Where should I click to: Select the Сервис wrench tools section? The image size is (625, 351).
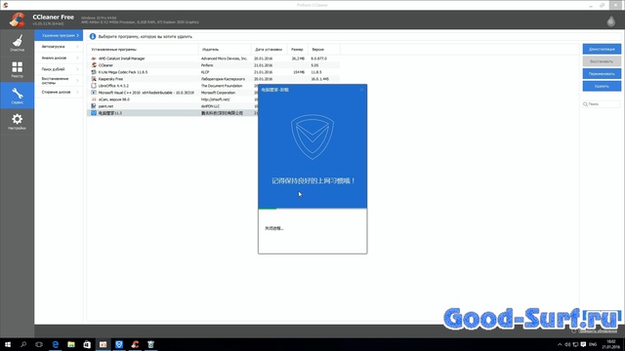click(x=17, y=96)
